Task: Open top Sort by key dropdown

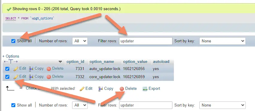Action: pyautogui.click(x=222, y=41)
